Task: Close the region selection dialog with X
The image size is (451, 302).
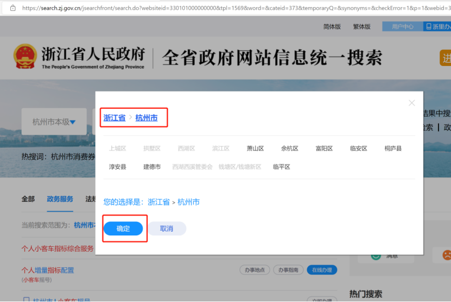Action: click(411, 103)
